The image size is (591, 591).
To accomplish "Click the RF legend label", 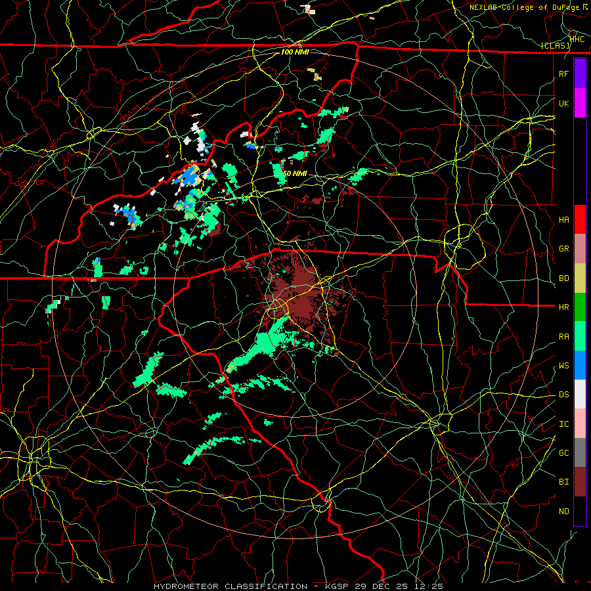I will [x=564, y=74].
